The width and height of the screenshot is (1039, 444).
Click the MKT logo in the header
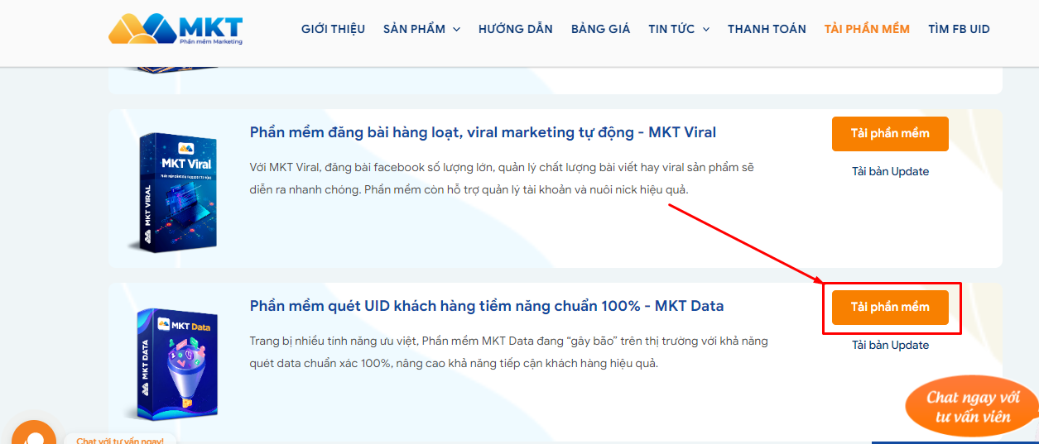tap(176, 29)
